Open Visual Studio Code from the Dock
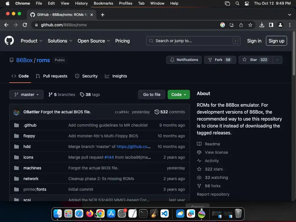The image size is (296, 222). tap(164, 214)
